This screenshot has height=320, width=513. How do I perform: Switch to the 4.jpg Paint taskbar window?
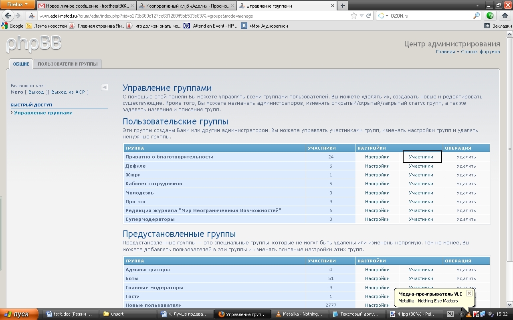click(x=414, y=314)
